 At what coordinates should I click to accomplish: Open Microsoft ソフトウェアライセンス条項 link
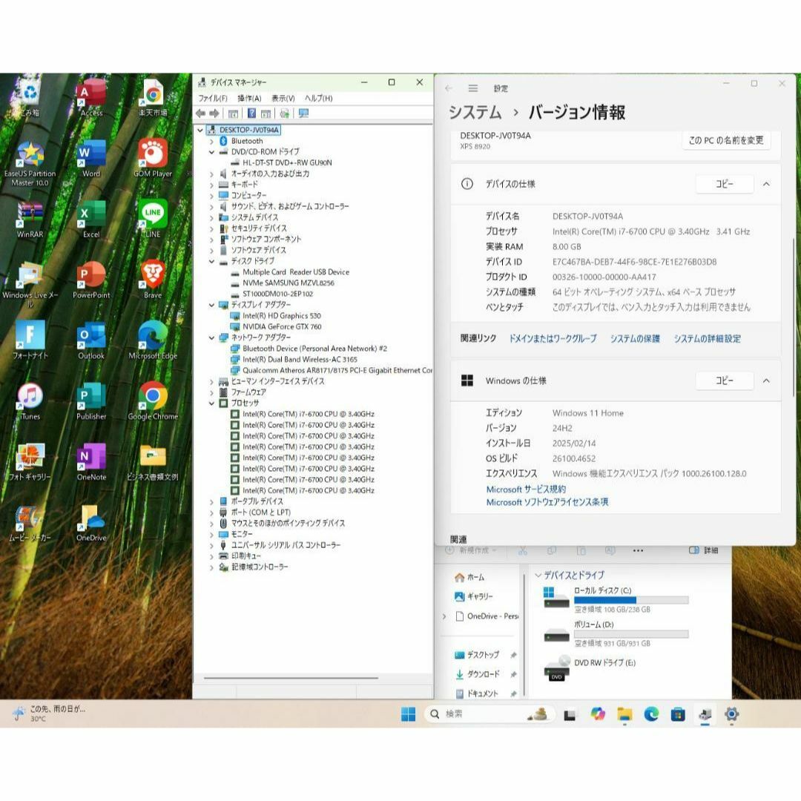point(547,502)
